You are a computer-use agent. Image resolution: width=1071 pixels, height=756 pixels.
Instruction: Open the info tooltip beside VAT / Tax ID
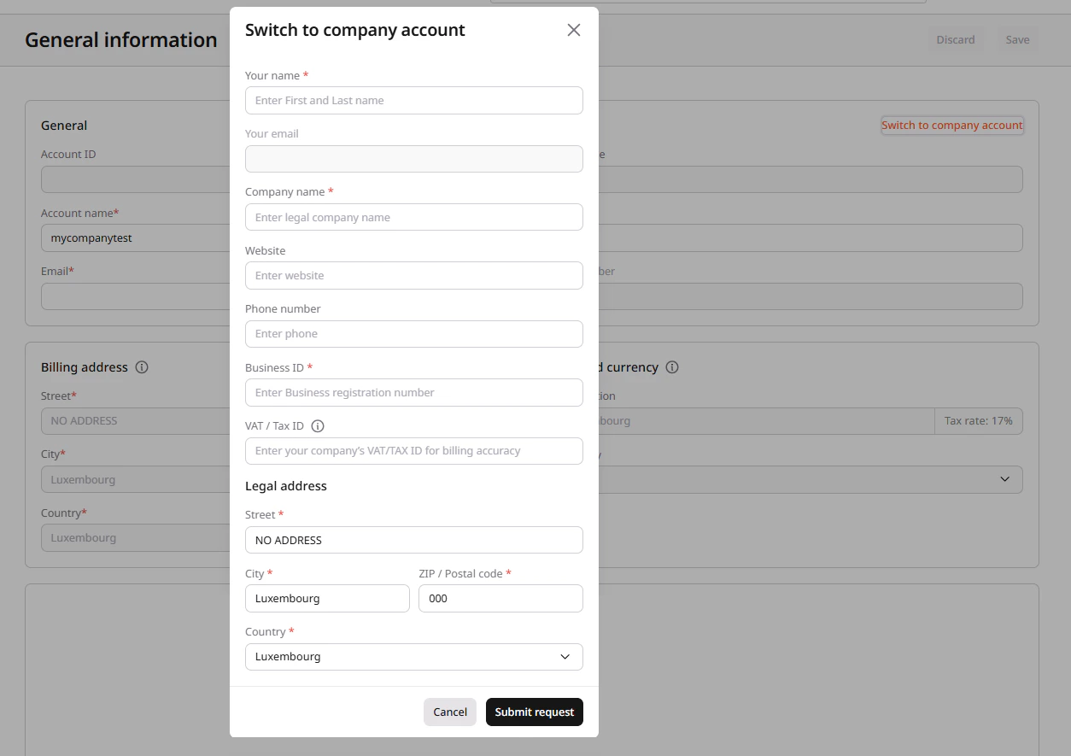[x=317, y=425]
